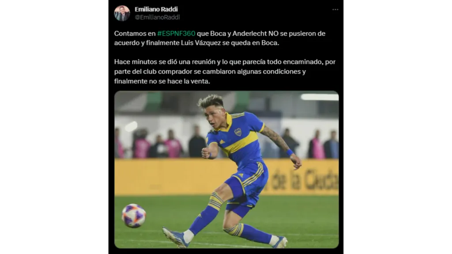Open the @EmilianoRaddi handle
The width and height of the screenshot is (452, 254).
(x=157, y=17)
